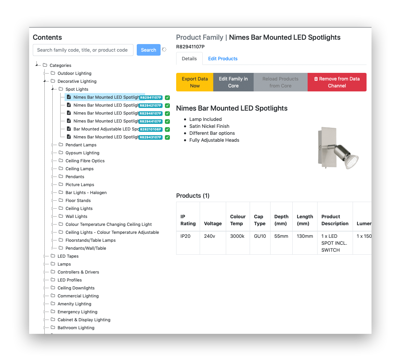This screenshot has width=399, height=360.
Task: Click the Emergency Lighting folder icon
Action: coord(53,311)
